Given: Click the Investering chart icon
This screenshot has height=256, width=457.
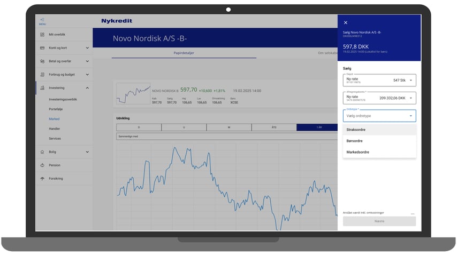Looking at the screenshot, I should pyautogui.click(x=42, y=88).
